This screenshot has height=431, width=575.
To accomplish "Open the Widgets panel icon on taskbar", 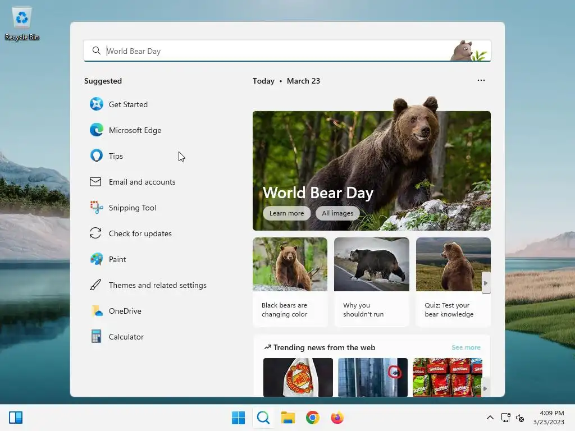I will click(x=16, y=418).
